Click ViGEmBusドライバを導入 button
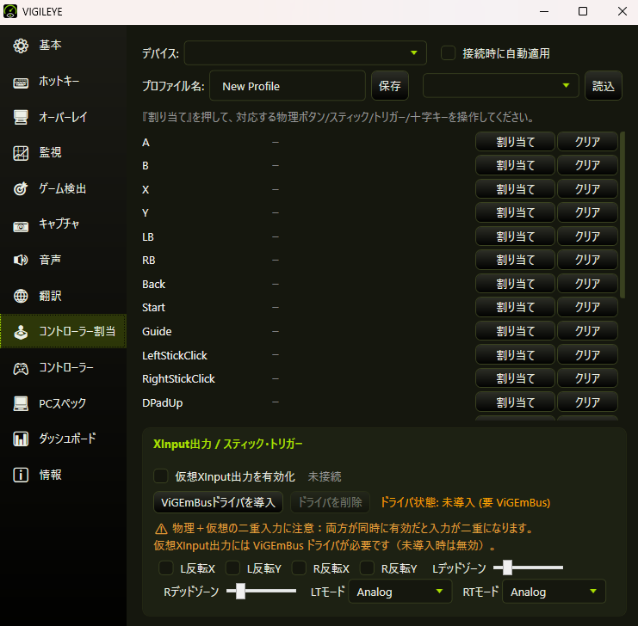The image size is (638, 626). (218, 502)
